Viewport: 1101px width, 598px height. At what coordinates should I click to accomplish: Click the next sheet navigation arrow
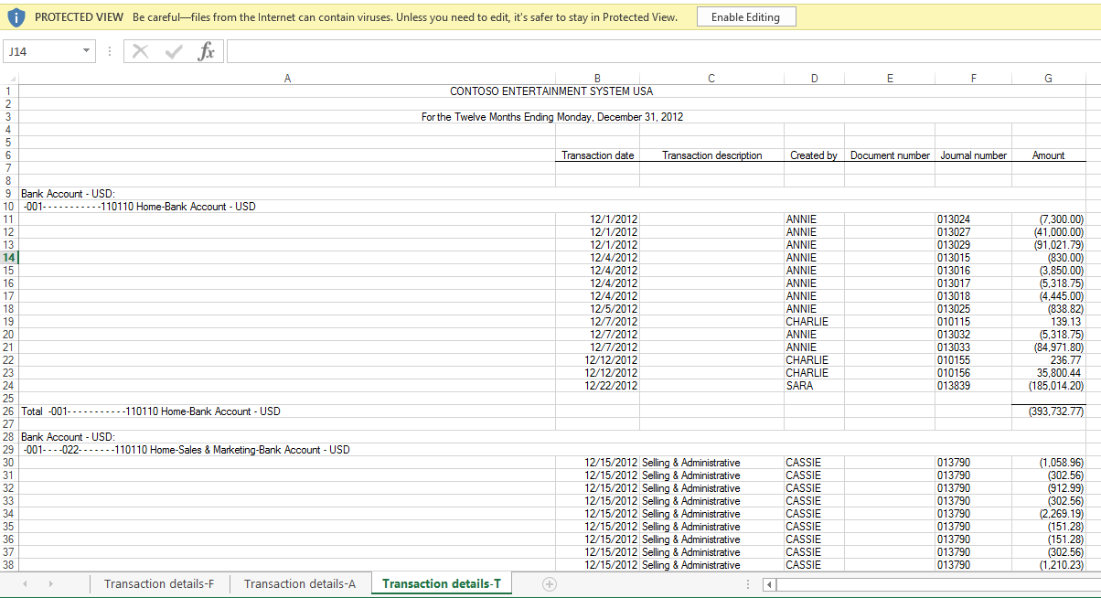click(50, 584)
